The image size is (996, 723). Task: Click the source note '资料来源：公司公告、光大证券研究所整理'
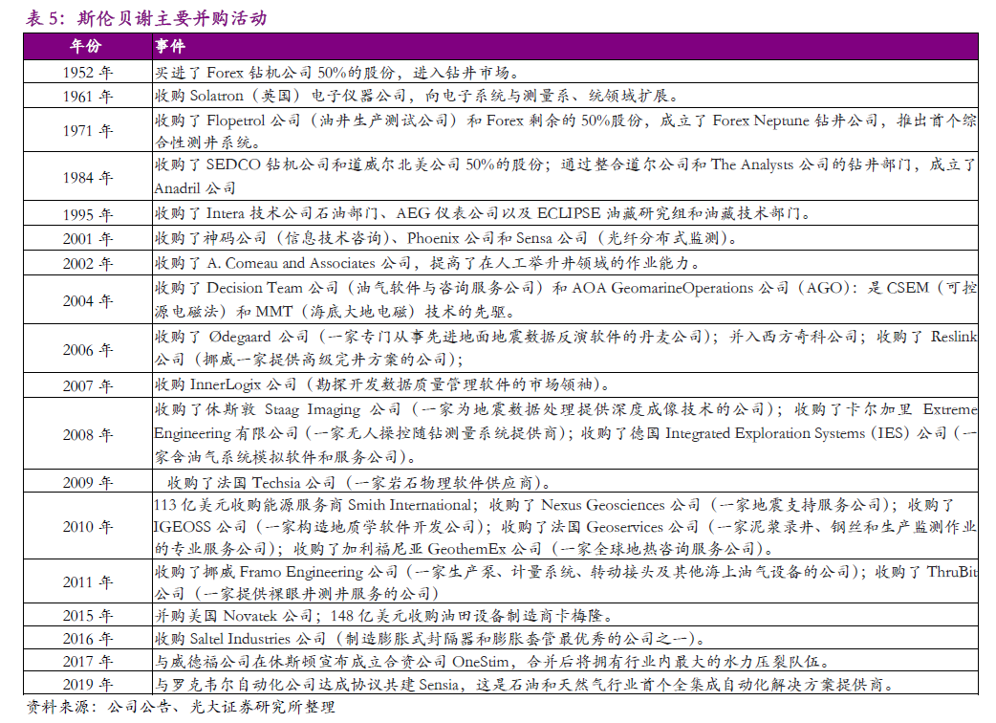tap(181, 707)
